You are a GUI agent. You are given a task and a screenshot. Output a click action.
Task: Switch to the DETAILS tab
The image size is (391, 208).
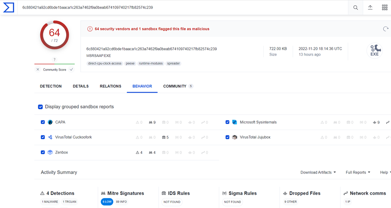(81, 86)
